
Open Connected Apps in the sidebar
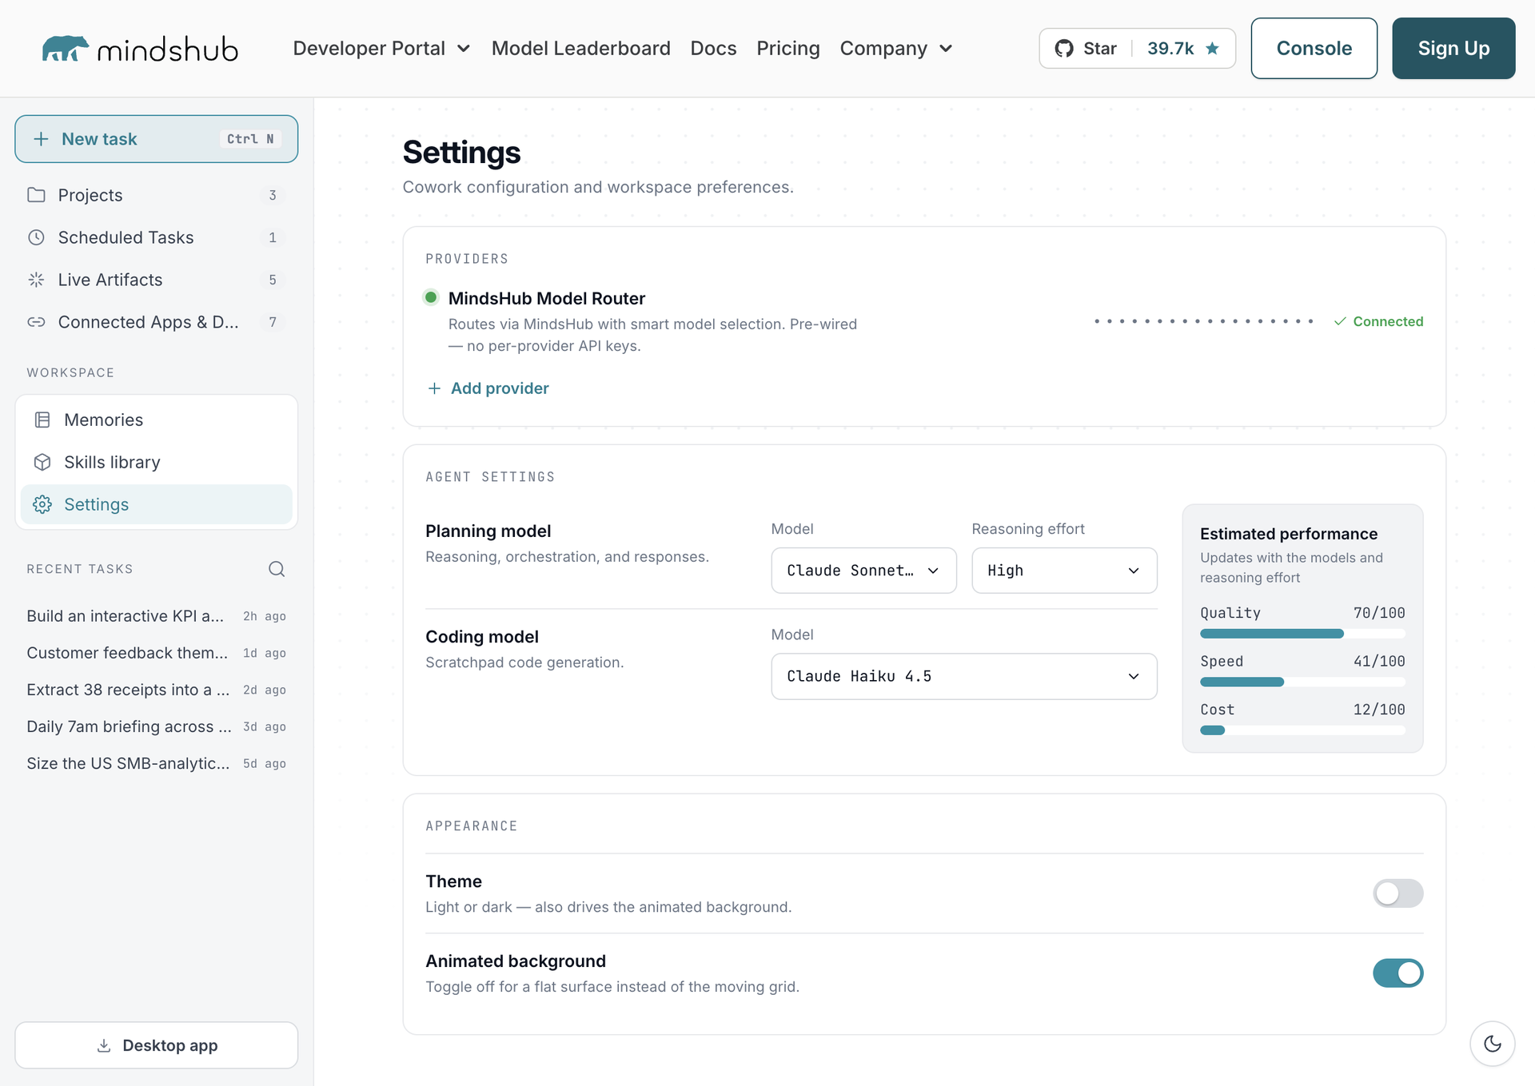coord(157,322)
